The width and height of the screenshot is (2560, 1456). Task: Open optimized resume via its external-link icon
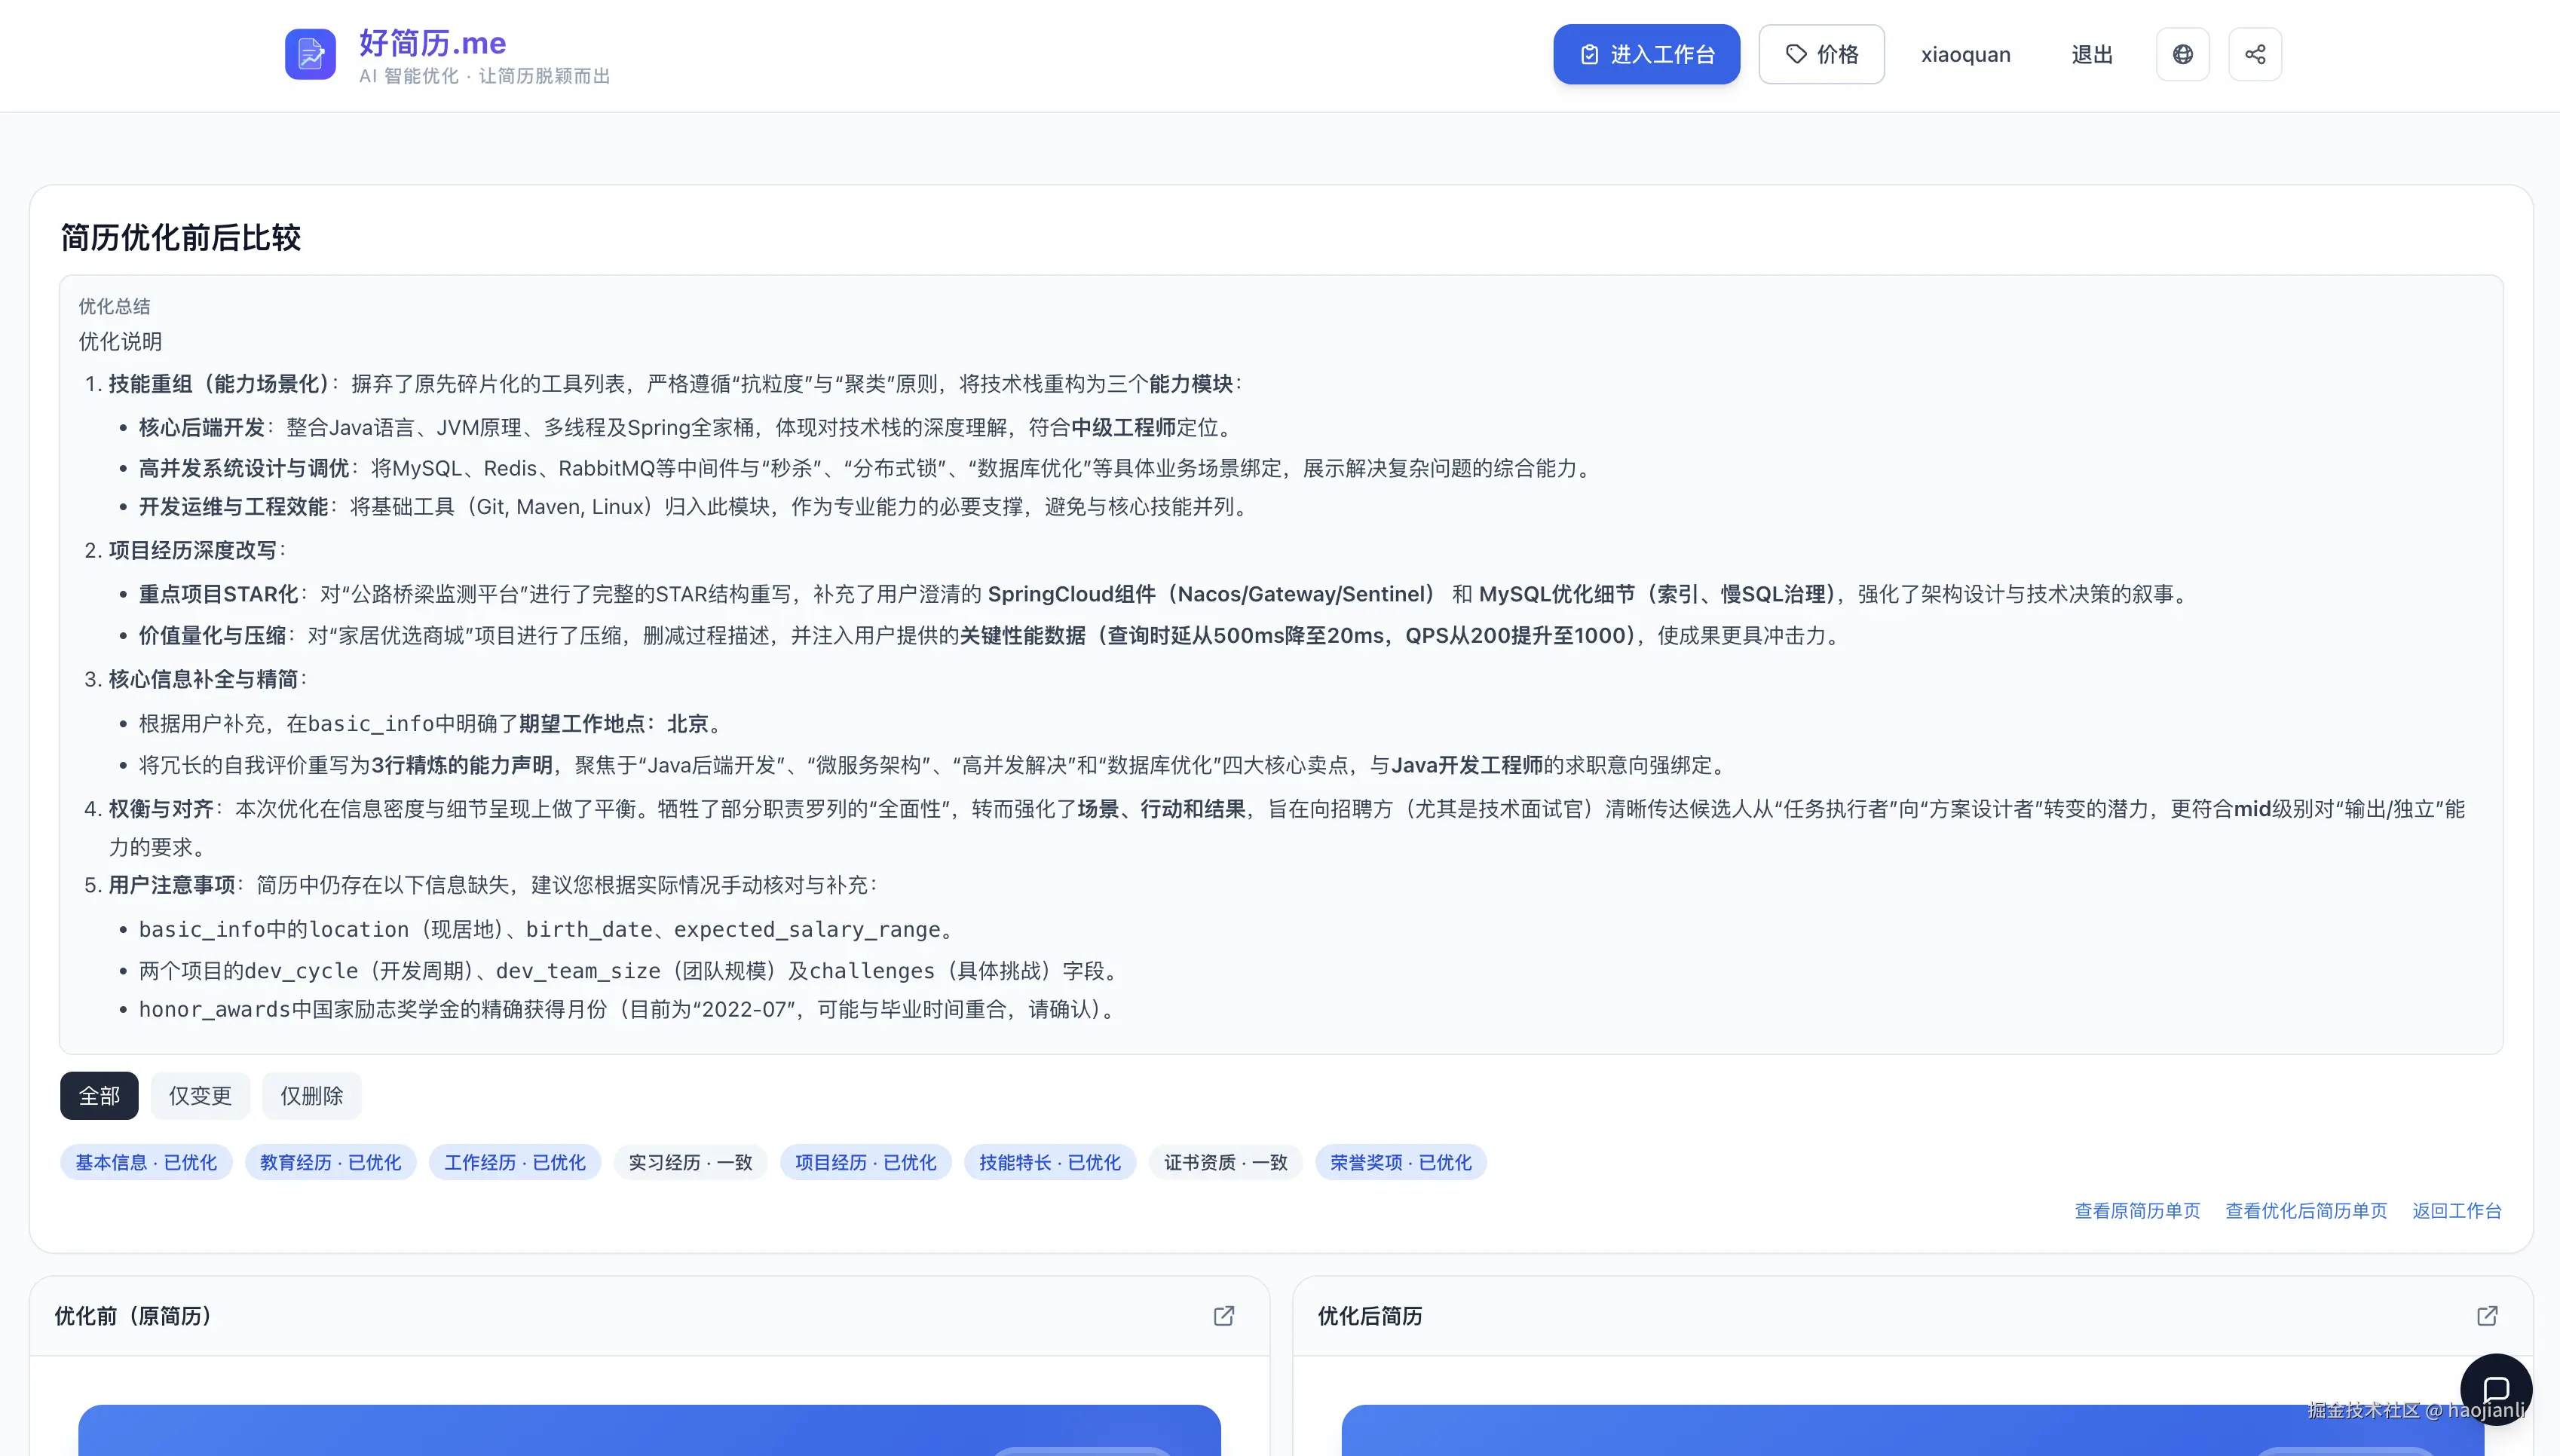coord(2487,1316)
